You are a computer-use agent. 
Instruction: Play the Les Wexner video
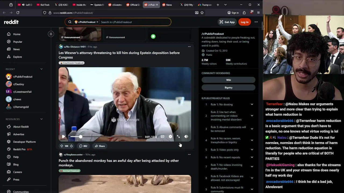point(63,137)
